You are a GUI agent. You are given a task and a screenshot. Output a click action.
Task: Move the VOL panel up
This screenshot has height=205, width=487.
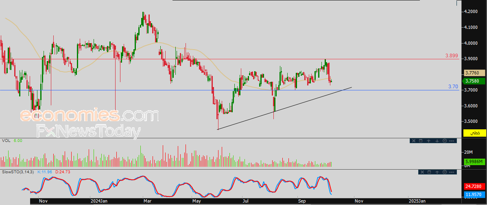pyautogui.click(x=428, y=141)
